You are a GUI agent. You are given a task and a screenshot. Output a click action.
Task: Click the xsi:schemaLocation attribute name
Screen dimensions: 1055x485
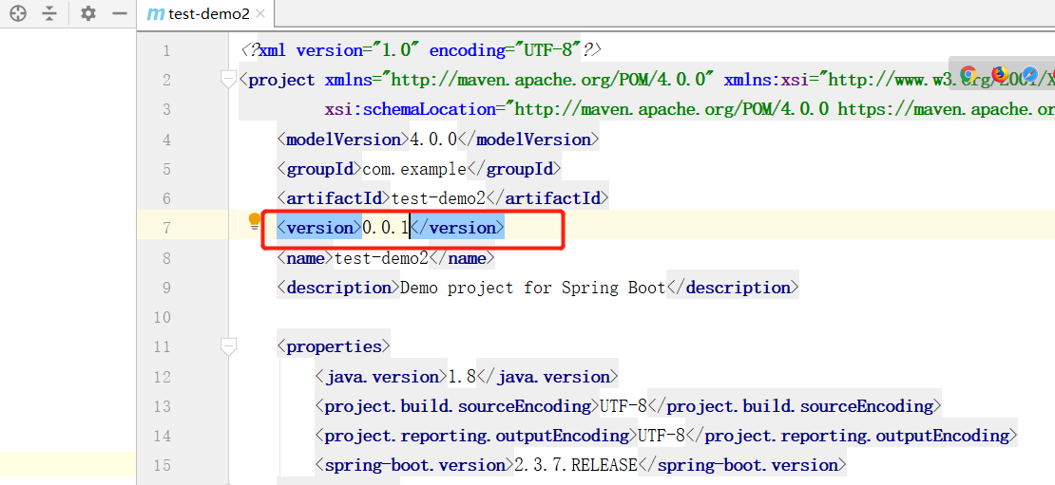[x=411, y=109]
